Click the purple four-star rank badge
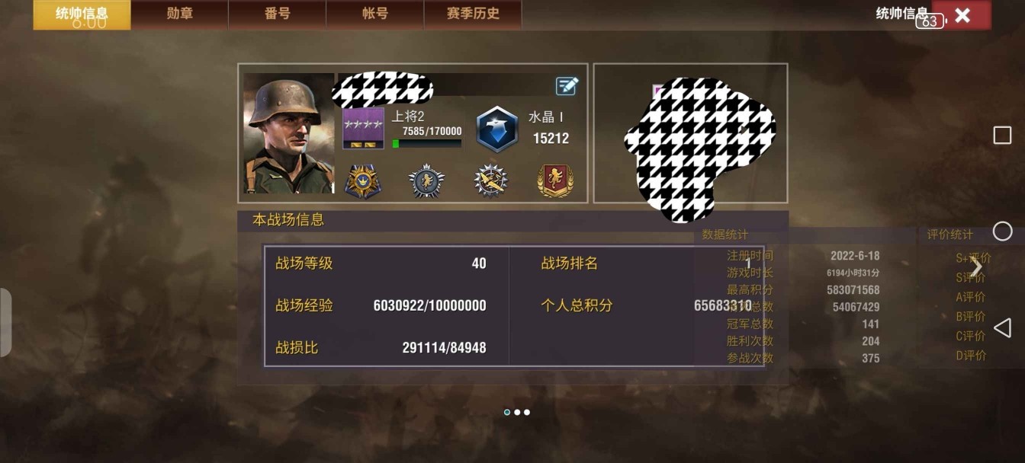This screenshot has height=463, width=1025. click(x=363, y=128)
